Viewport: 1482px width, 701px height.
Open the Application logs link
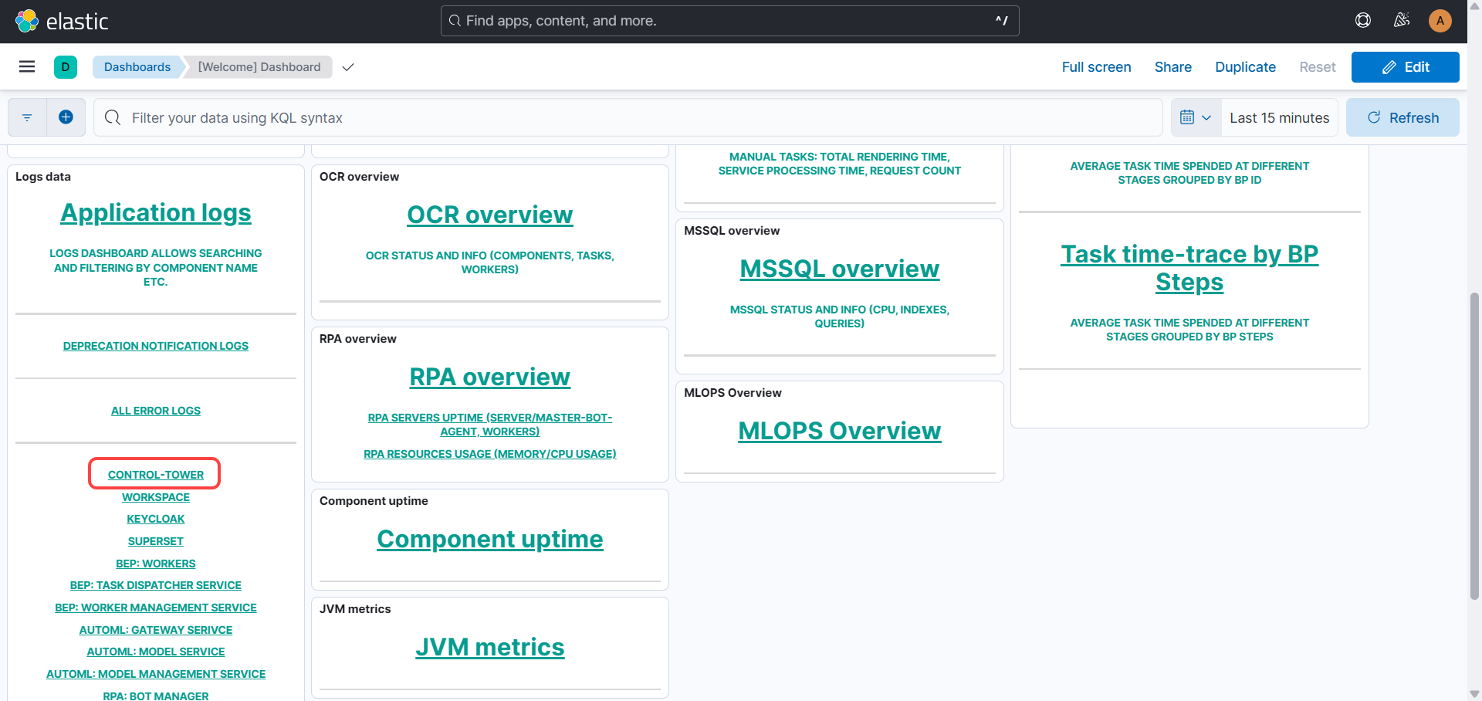coord(156,213)
